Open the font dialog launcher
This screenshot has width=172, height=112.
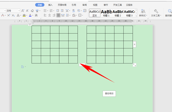(x=41, y=18)
